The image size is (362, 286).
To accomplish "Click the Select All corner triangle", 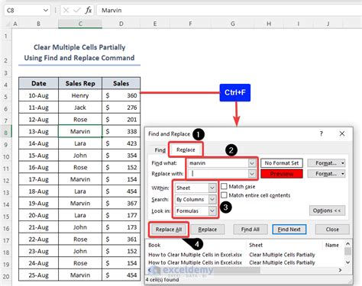I will point(8,24).
